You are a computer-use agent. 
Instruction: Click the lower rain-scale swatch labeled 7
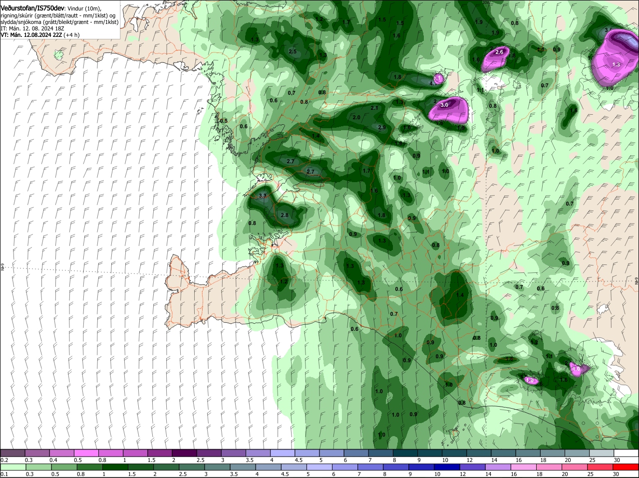click(370, 467)
